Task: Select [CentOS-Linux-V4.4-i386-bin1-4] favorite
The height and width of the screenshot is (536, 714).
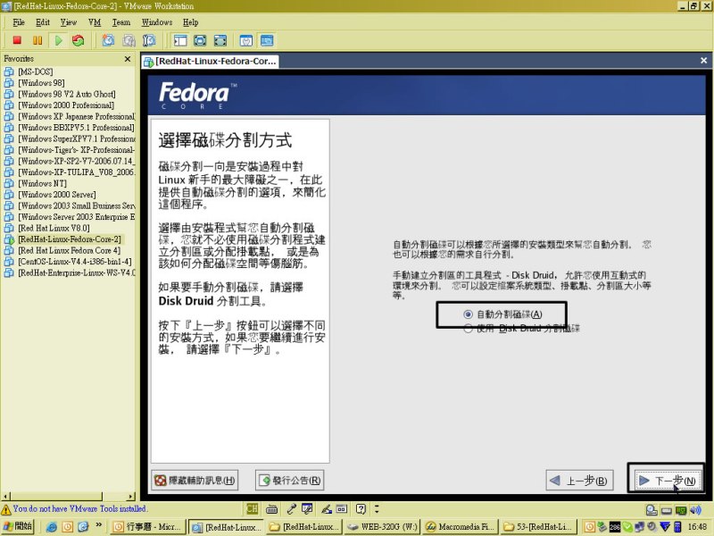Action: 74,262
